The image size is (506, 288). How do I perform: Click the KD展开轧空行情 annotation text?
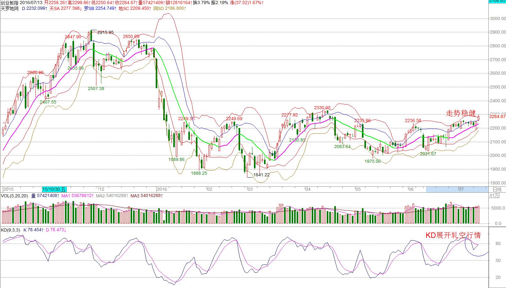[x=453, y=235]
